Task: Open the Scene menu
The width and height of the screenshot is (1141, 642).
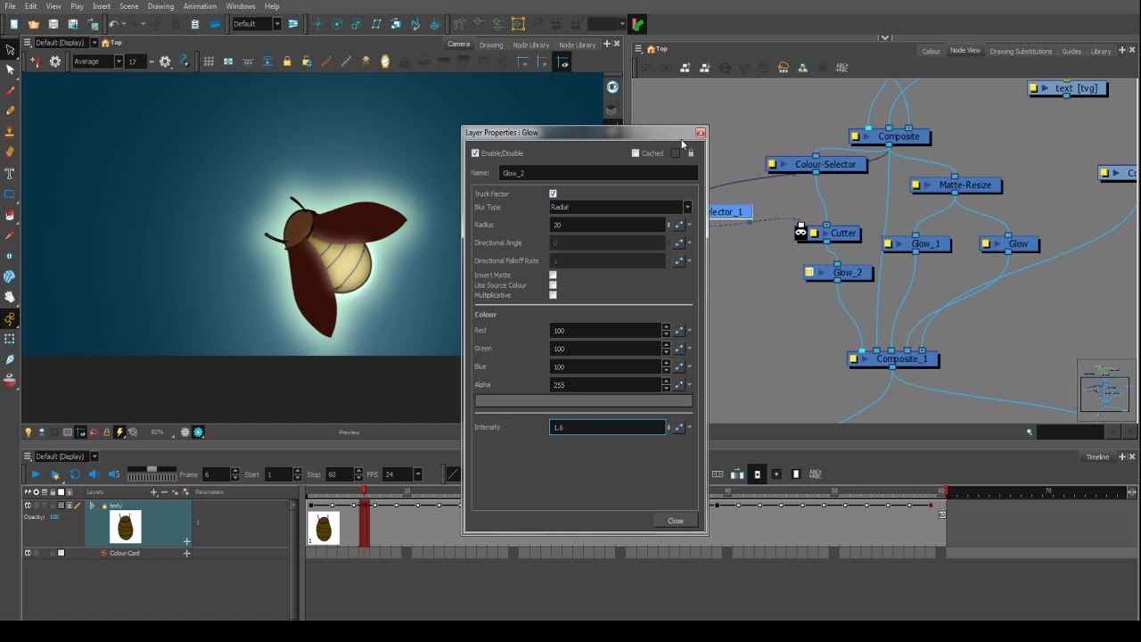Action: pos(129,6)
